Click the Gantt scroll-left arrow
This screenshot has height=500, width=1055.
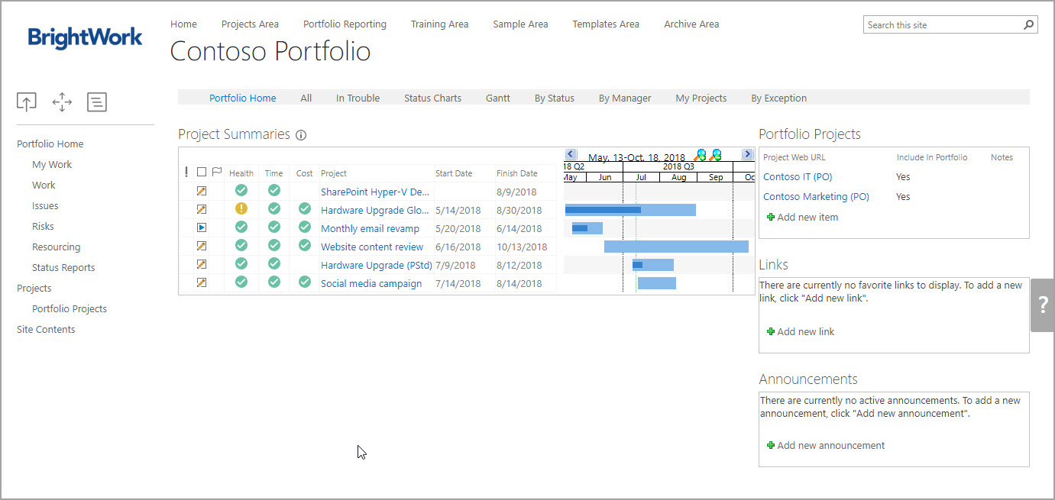571,155
